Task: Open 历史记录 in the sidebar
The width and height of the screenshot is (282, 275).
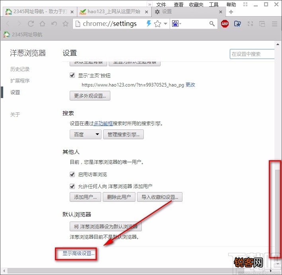Action: point(20,69)
